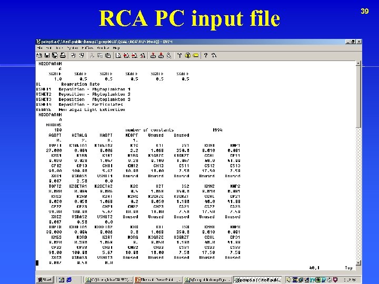The width and height of the screenshot is (379, 284).
Task: Click the 'TOPT2' parameter label
Action: click(x=55, y=186)
